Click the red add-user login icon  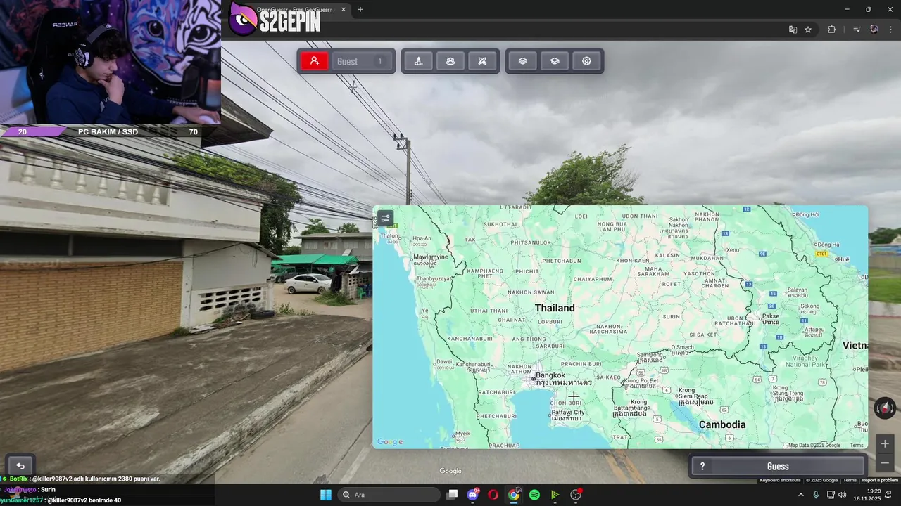point(315,61)
